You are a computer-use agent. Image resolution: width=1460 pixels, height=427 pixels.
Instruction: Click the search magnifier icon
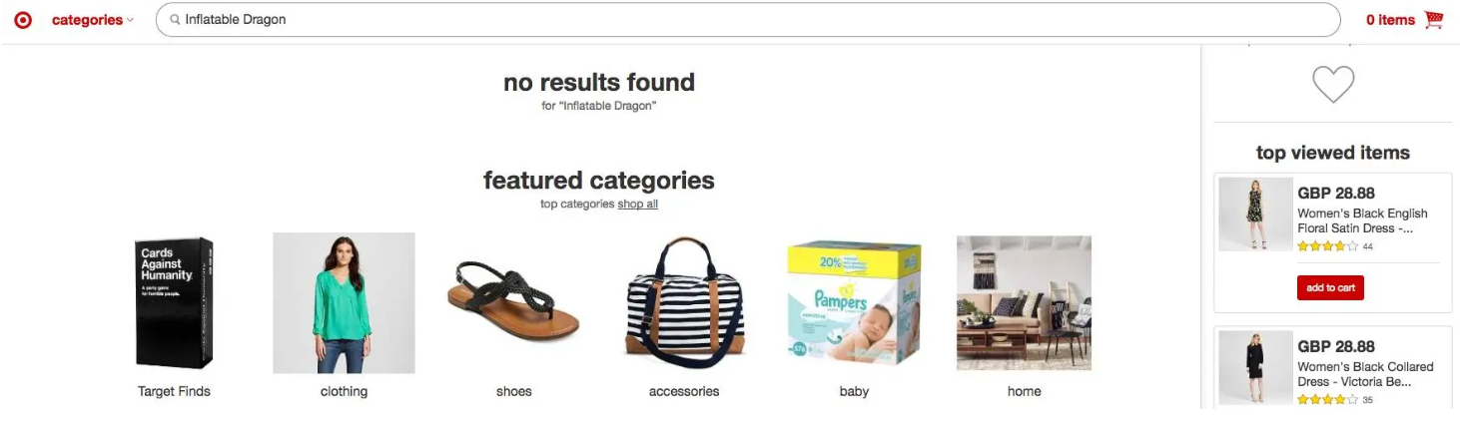click(175, 20)
